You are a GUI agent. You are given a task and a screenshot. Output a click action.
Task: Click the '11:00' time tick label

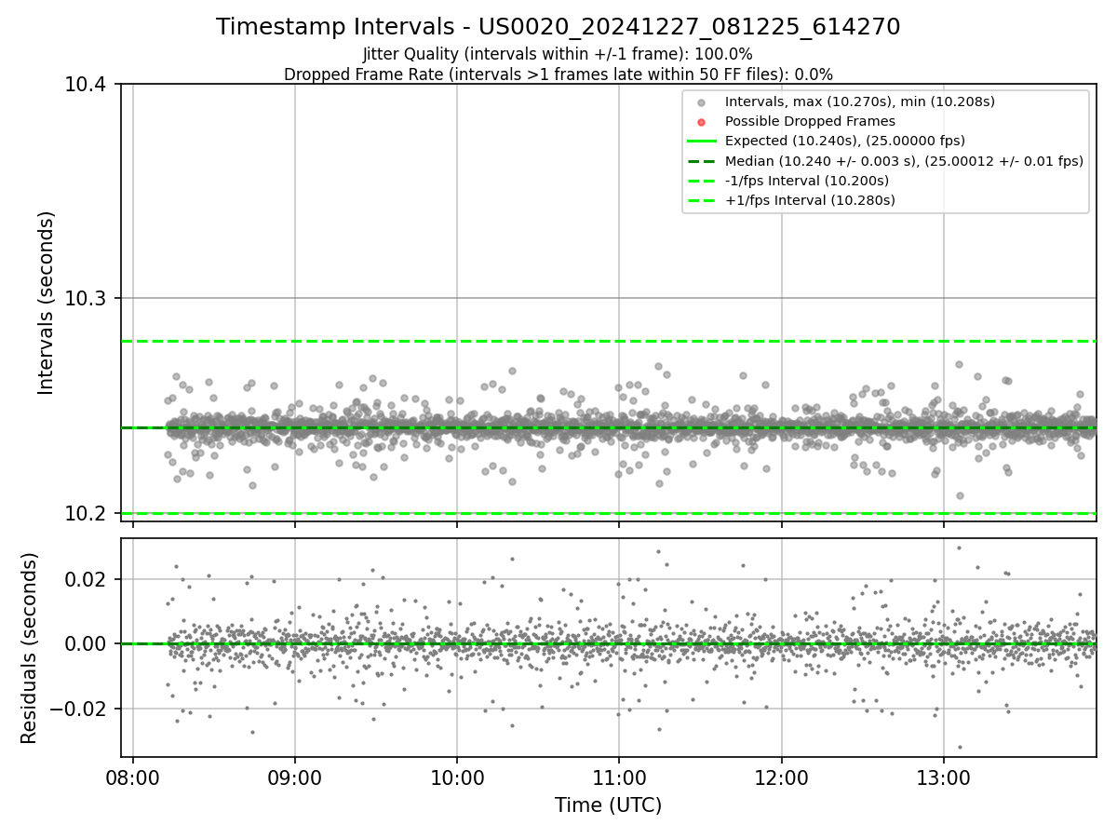click(619, 778)
